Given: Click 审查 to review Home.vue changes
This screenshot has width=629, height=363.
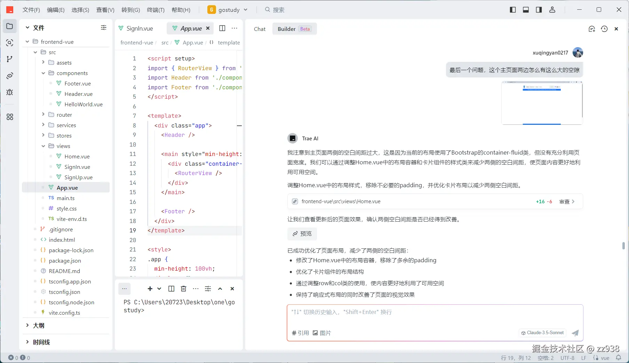Looking at the screenshot, I should (567, 201).
